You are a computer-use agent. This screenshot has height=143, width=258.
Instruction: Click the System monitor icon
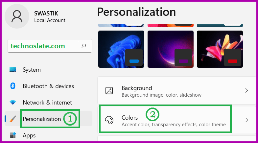(13, 69)
